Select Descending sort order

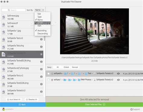coord(43,34)
